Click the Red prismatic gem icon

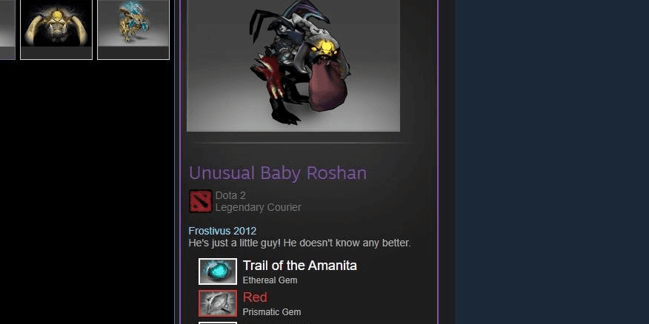click(218, 303)
